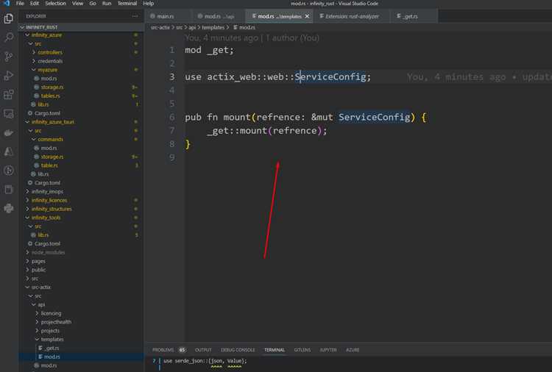Open the File menu
Image resolution: width=552 pixels, height=372 pixels.
(20, 3)
